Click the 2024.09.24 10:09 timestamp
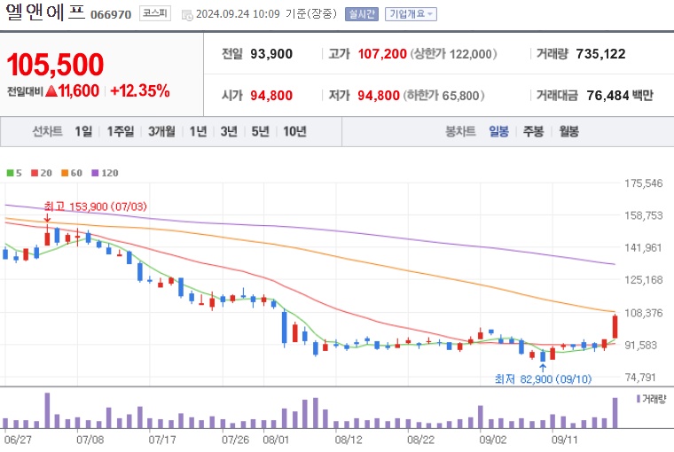Image resolution: width=674 pixels, height=452 pixels. click(238, 14)
